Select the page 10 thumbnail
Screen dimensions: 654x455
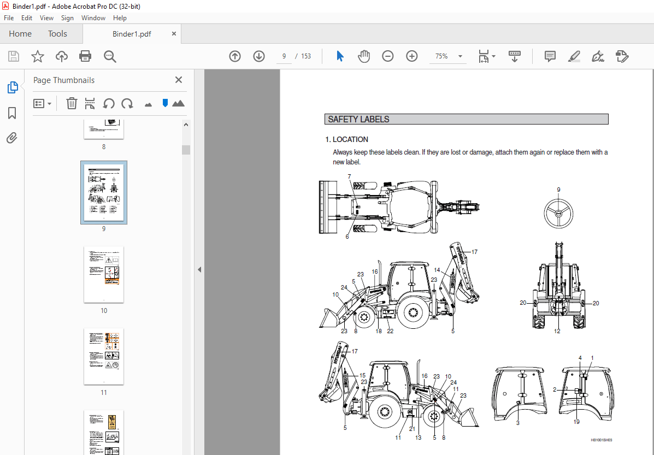(x=103, y=275)
